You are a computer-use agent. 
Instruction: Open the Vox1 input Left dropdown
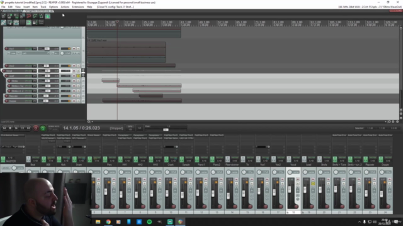[36, 53]
